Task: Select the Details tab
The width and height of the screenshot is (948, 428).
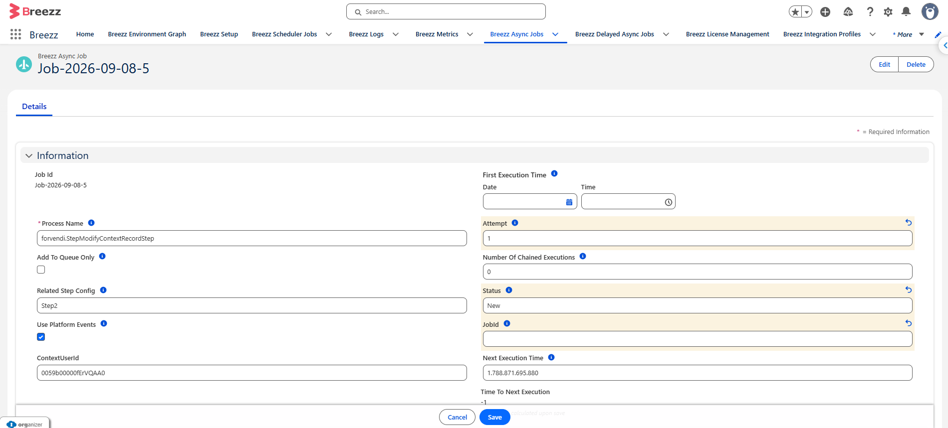Action: (x=34, y=107)
